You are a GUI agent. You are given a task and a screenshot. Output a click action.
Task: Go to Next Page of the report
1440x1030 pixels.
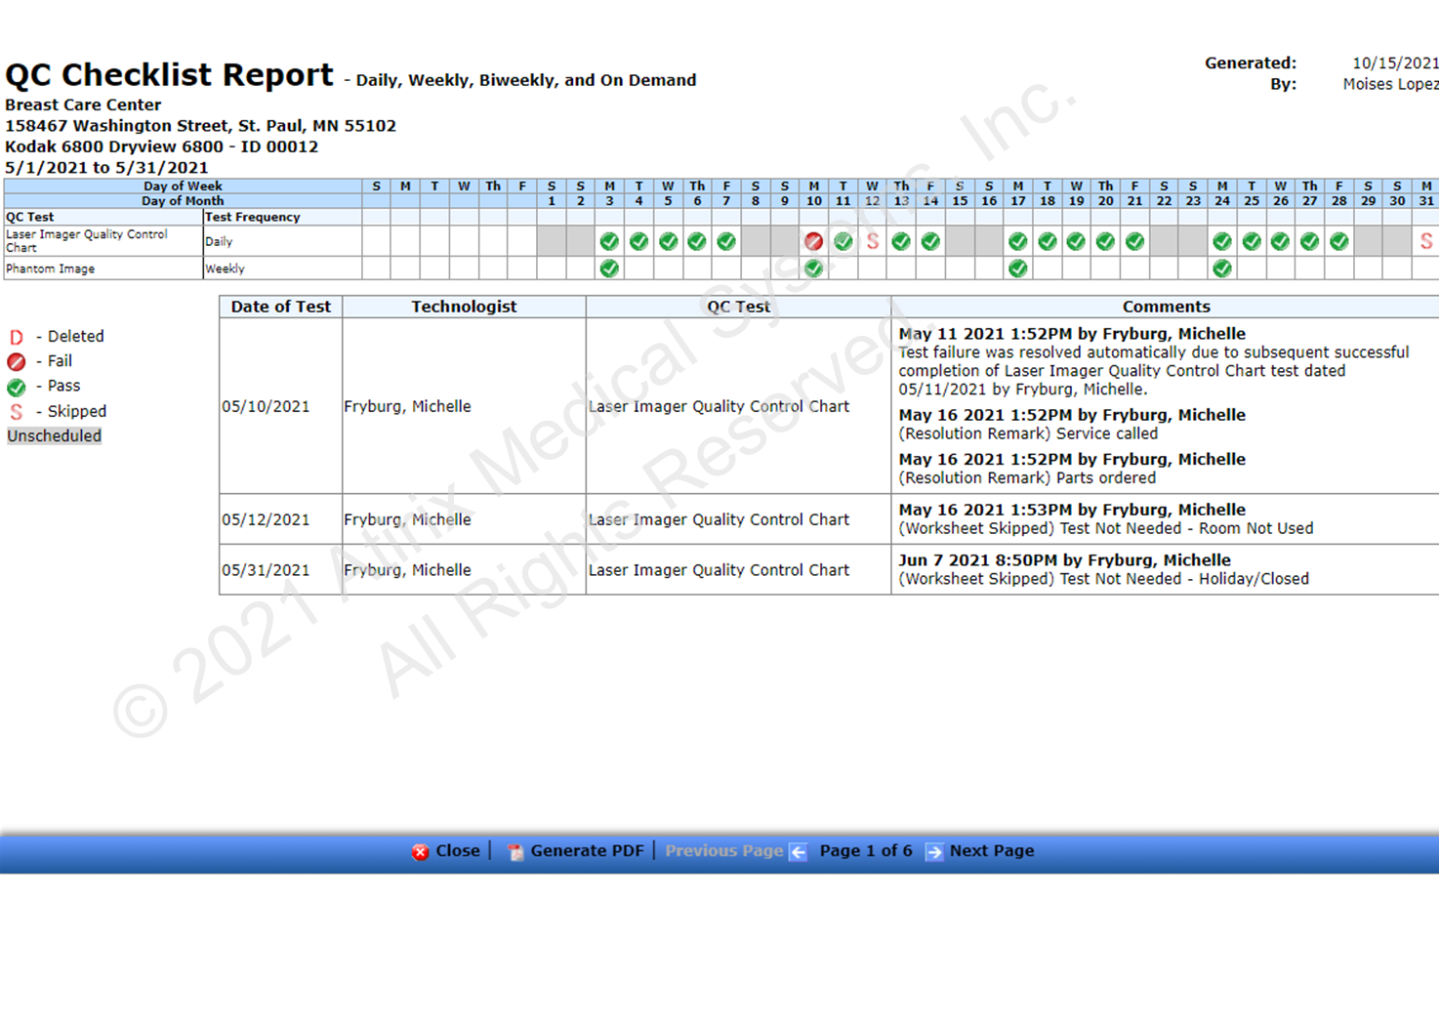coord(991,850)
